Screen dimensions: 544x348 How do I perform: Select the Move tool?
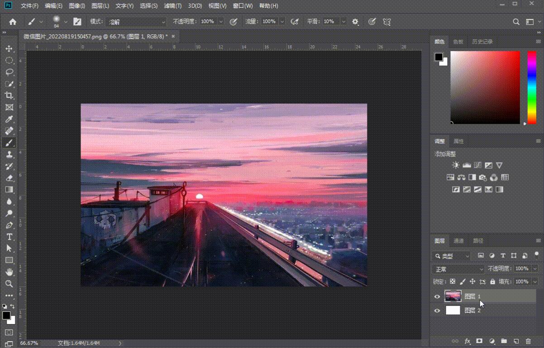click(9, 48)
